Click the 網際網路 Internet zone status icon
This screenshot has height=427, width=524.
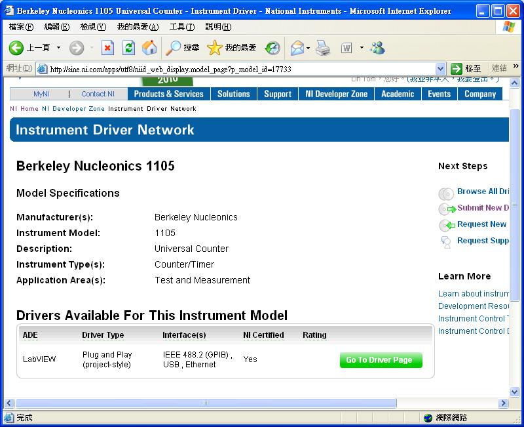click(x=428, y=418)
